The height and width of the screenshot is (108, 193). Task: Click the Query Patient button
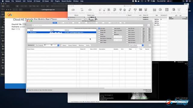[72, 45]
